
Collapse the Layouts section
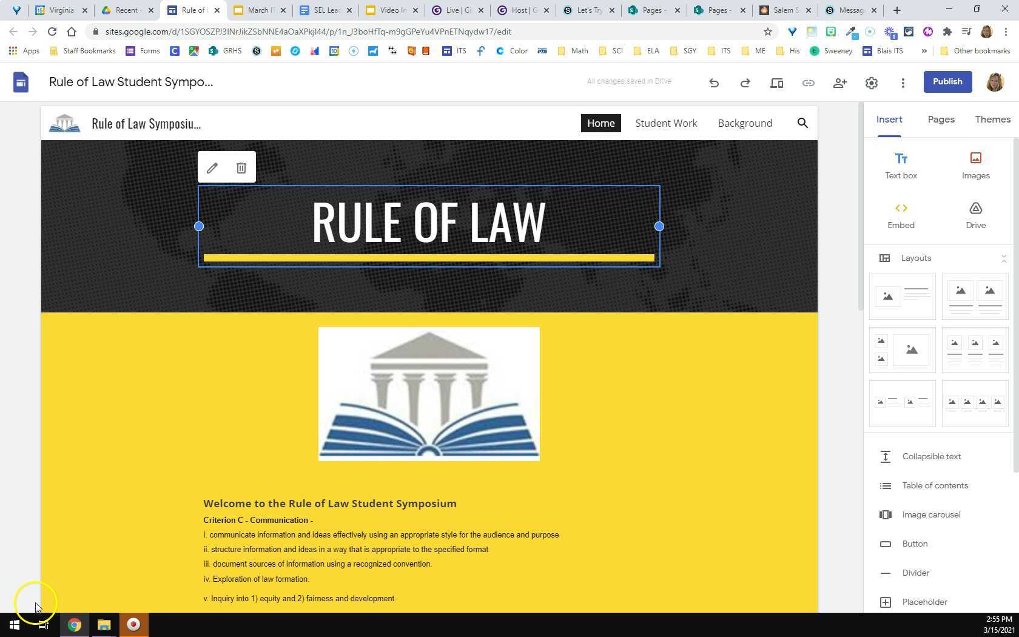tap(1004, 258)
